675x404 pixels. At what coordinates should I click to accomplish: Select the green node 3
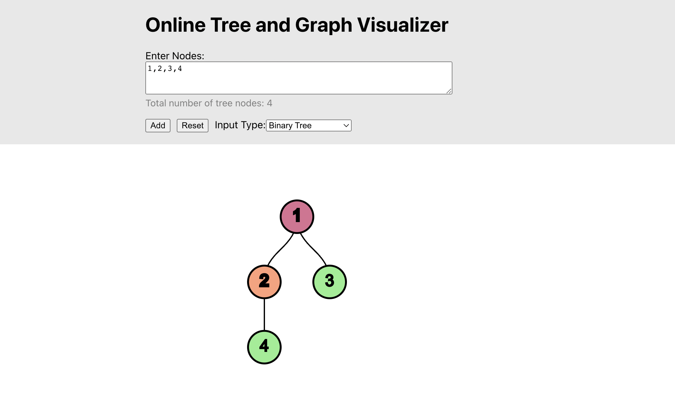[330, 282]
